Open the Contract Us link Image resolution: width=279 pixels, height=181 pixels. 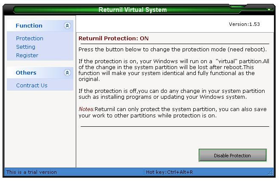[x=32, y=86]
